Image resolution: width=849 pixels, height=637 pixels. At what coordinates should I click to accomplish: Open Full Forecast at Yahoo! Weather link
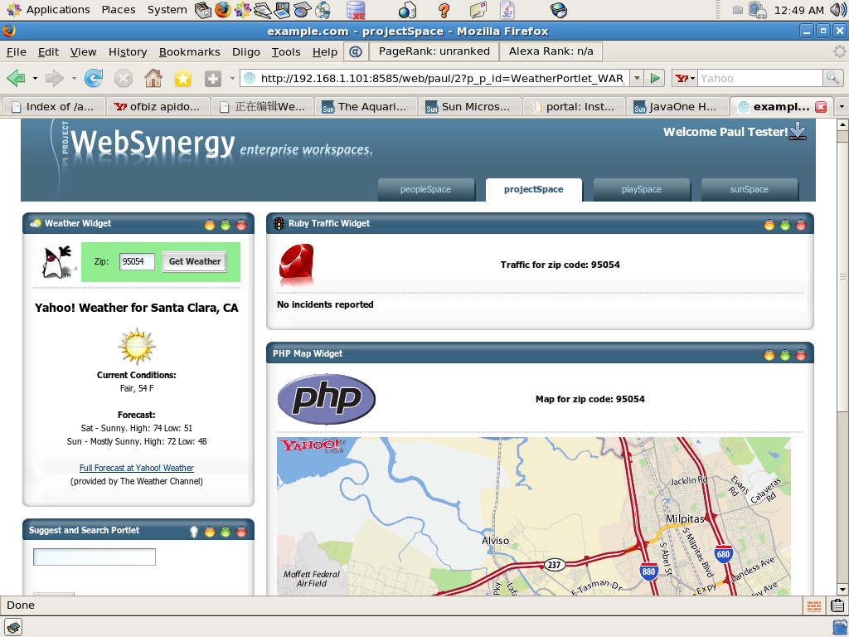pyautogui.click(x=136, y=468)
